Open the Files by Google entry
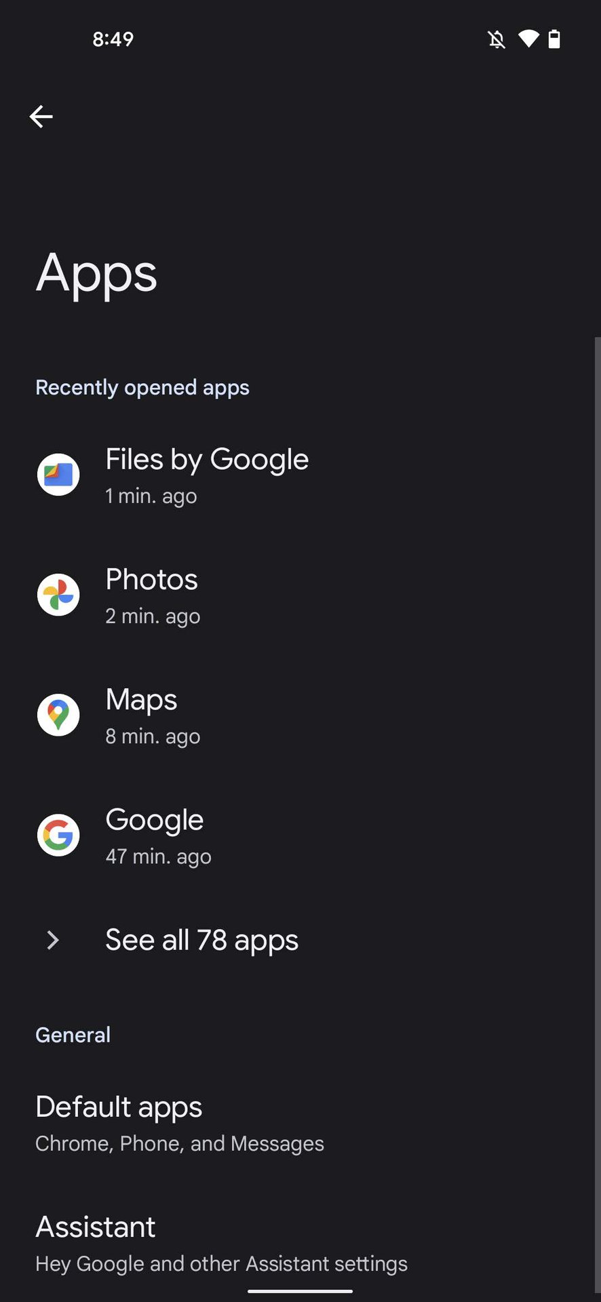This screenshot has height=1302, width=601. tap(207, 475)
